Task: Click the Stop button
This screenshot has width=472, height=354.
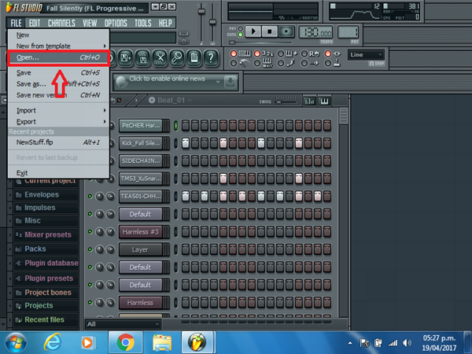Action: click(269, 31)
